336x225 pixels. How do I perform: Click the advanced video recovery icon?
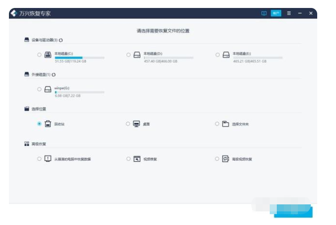226,159
